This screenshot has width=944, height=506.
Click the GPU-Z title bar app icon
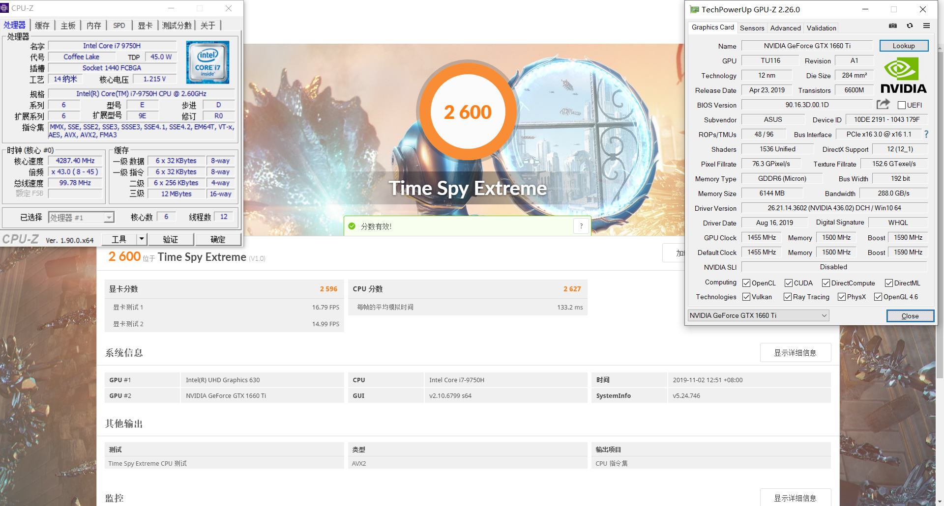694,9
